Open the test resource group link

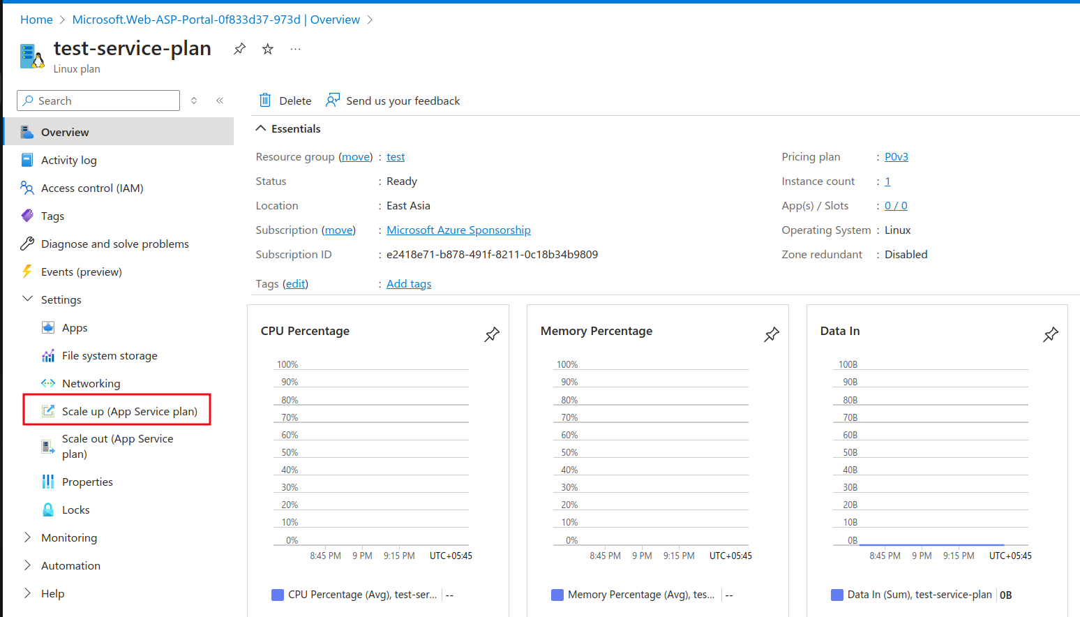(x=396, y=157)
